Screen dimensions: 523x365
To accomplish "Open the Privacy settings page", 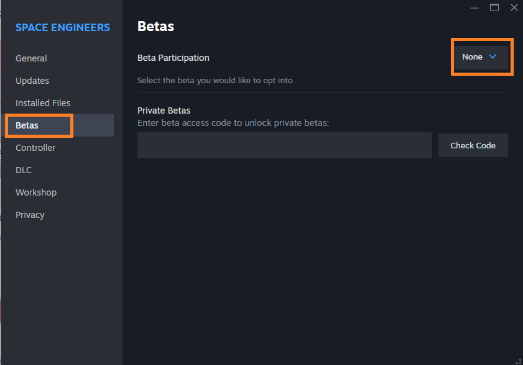I will point(30,215).
